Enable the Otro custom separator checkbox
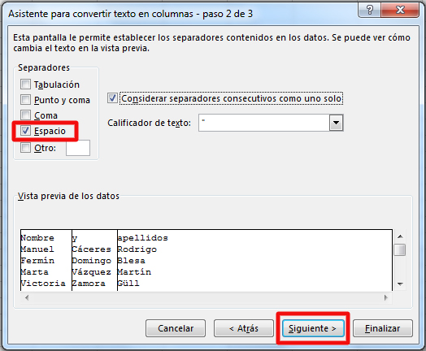426x351 pixels. [x=25, y=148]
